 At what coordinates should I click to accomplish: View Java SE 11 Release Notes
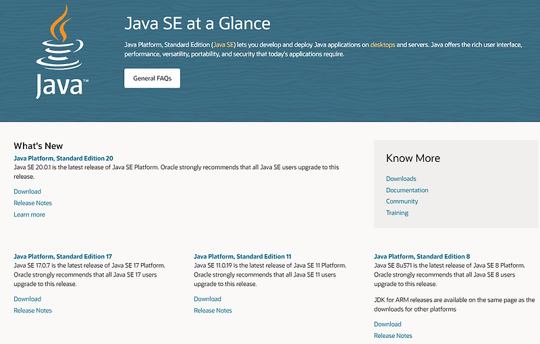point(213,310)
